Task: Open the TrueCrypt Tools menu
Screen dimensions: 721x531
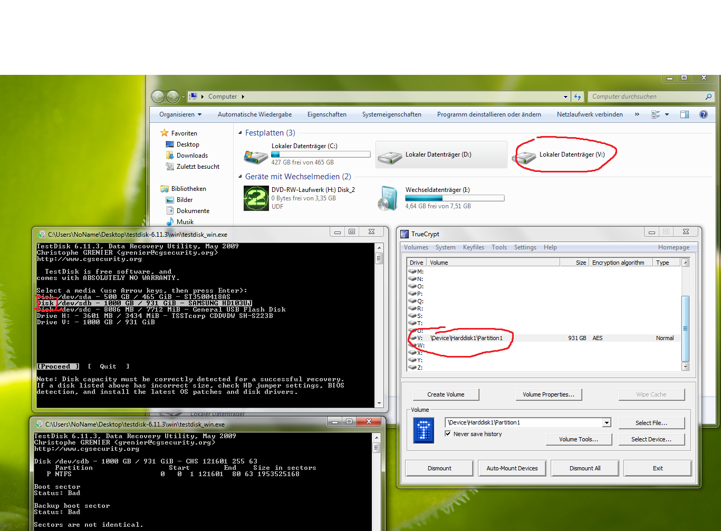Action: pyautogui.click(x=499, y=247)
